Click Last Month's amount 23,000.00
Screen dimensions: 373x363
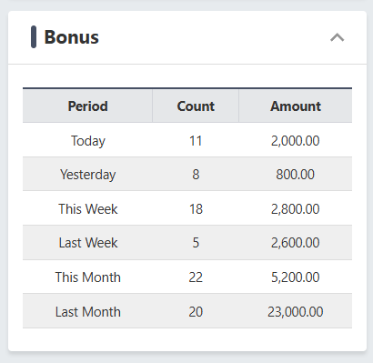point(296,312)
